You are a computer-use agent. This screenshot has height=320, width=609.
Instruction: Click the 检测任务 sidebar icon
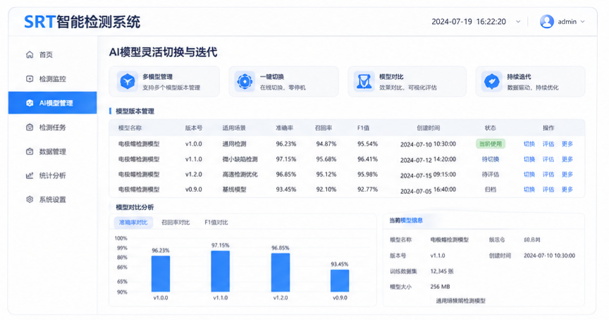point(30,128)
